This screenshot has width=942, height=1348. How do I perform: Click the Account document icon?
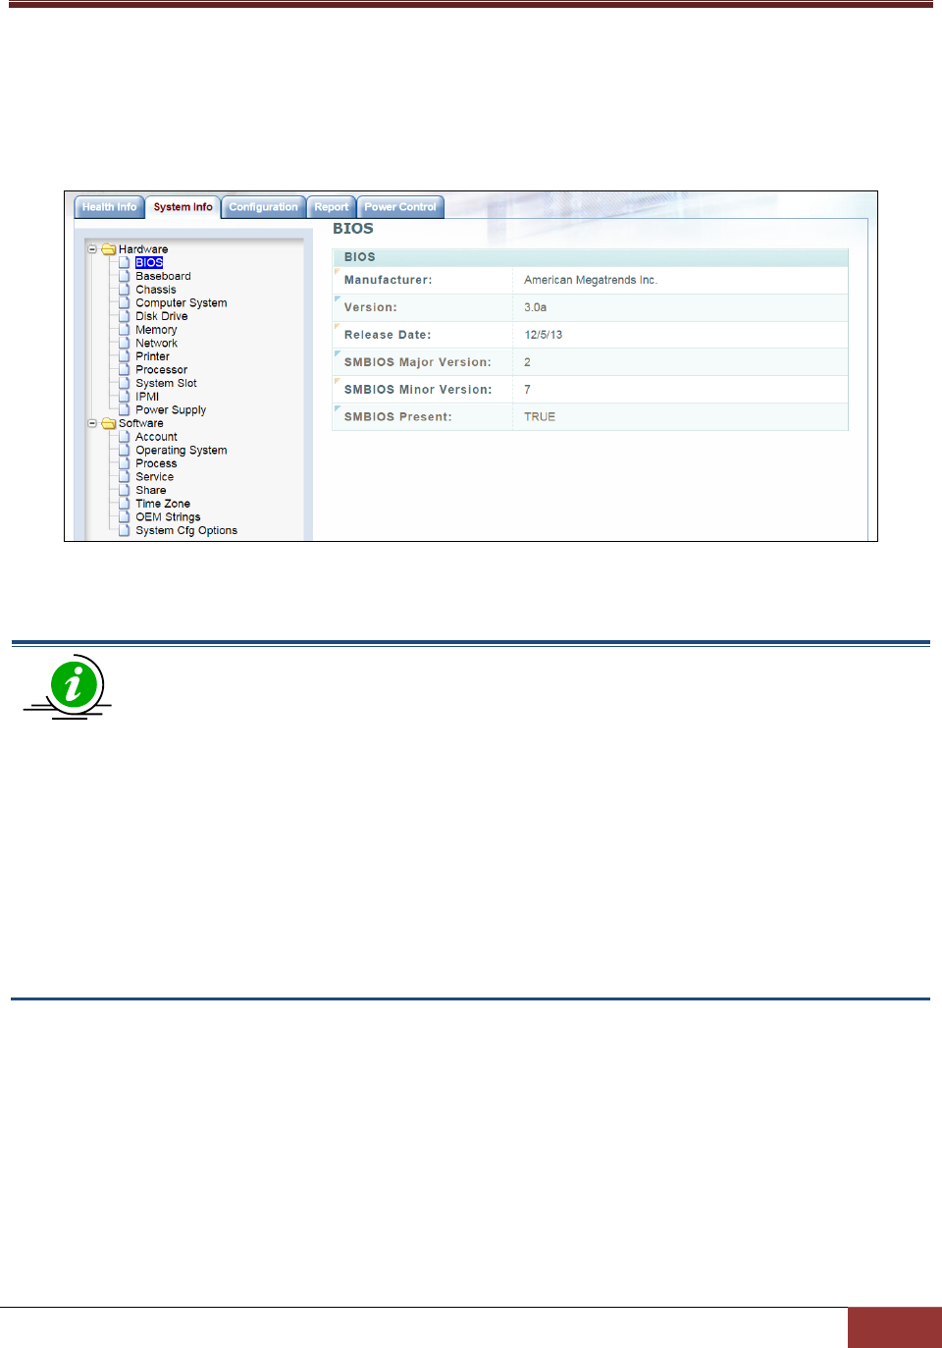coord(125,437)
